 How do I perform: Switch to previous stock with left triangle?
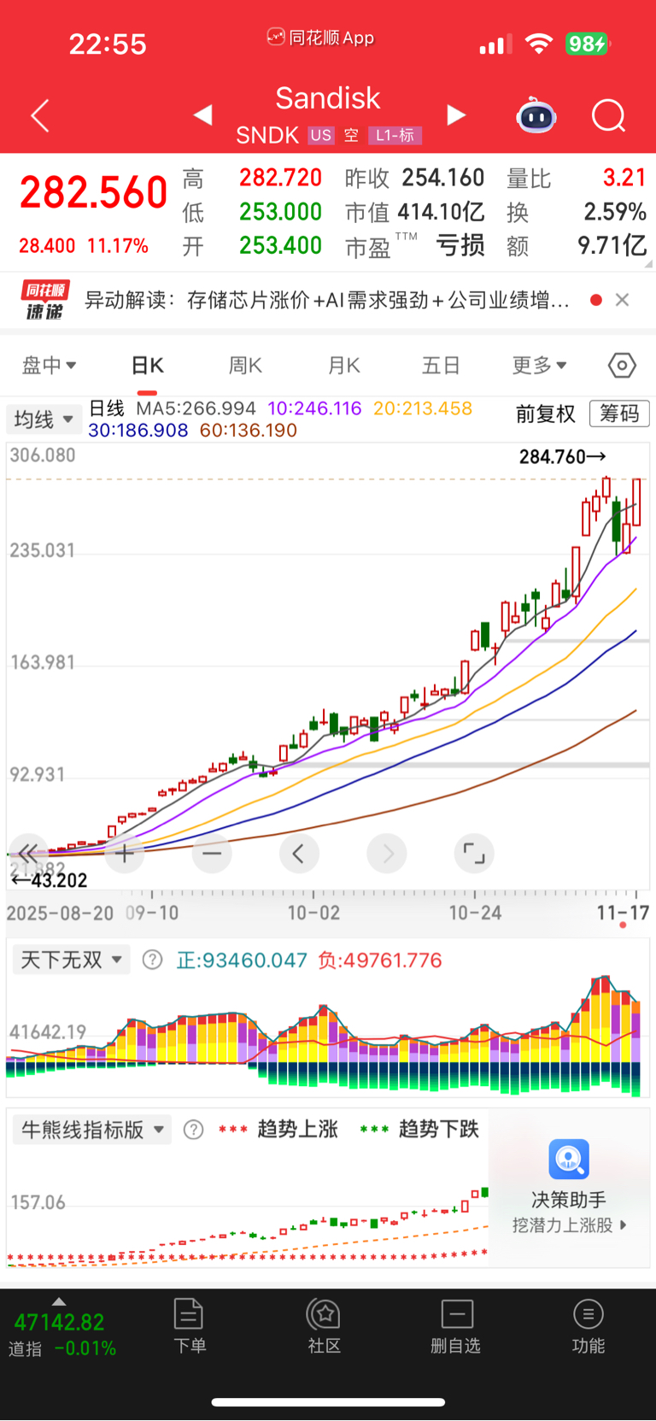pyautogui.click(x=202, y=115)
